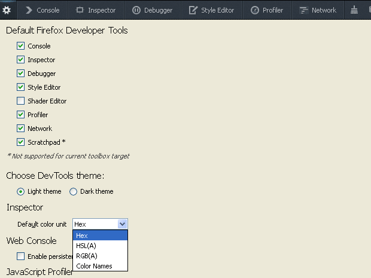Click the gear Toolbox Options icon

[x=7, y=10]
